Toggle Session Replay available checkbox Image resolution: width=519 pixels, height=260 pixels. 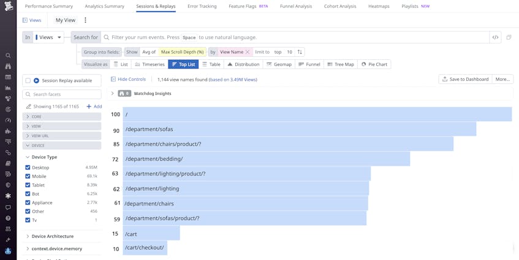(x=28, y=81)
